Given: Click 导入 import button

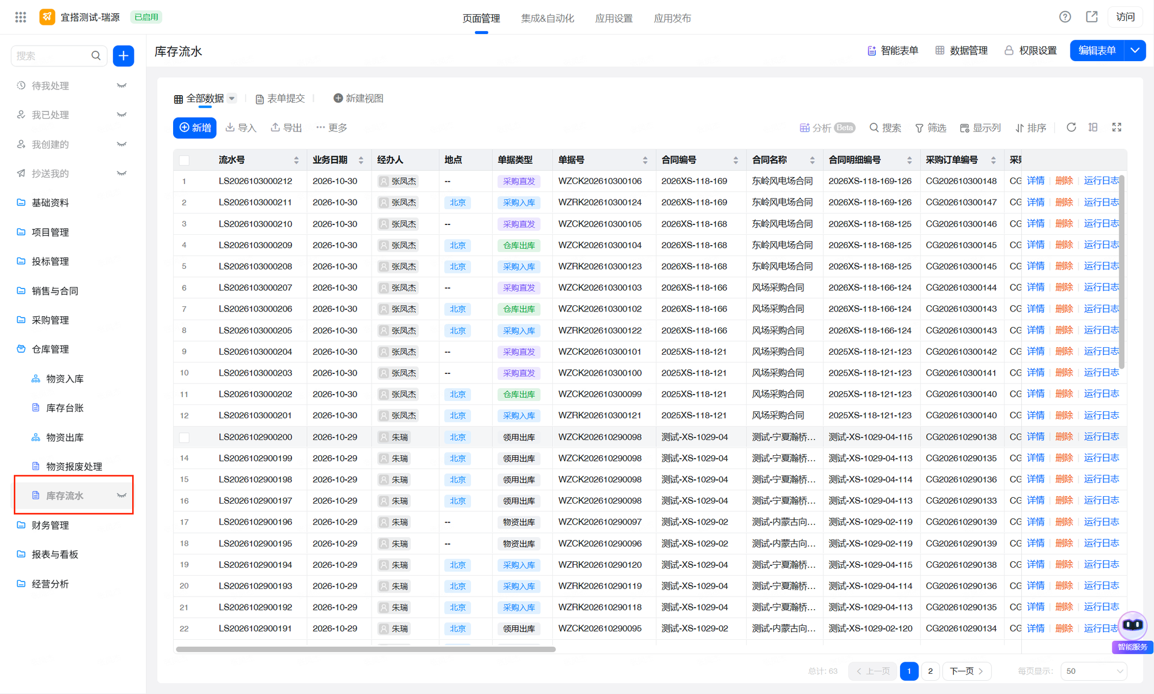Looking at the screenshot, I should click(241, 128).
